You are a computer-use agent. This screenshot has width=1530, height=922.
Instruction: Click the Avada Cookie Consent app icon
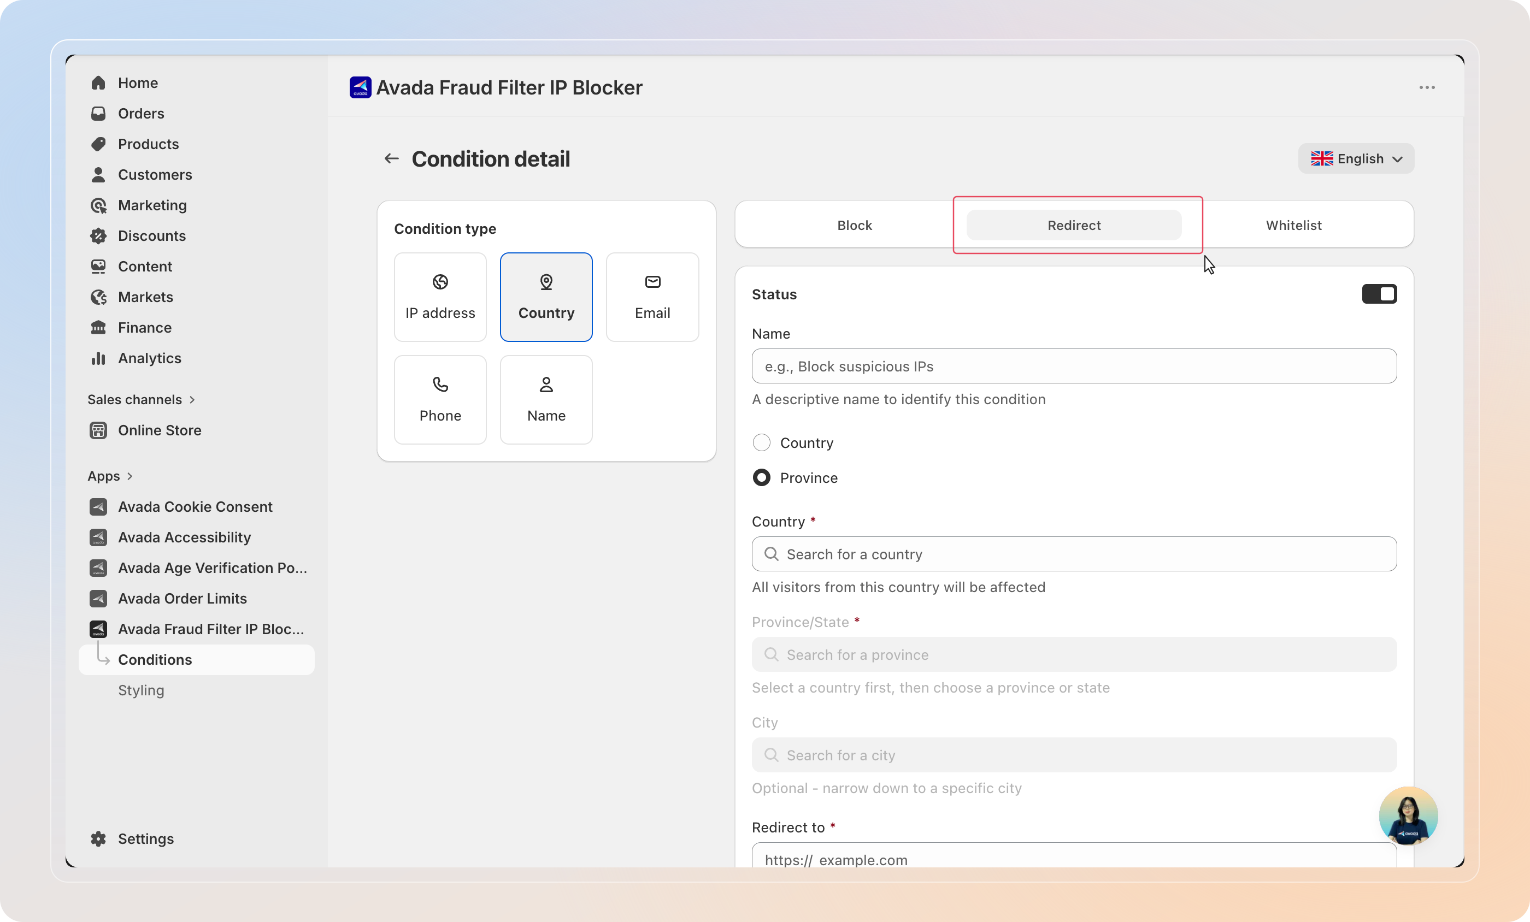point(98,507)
